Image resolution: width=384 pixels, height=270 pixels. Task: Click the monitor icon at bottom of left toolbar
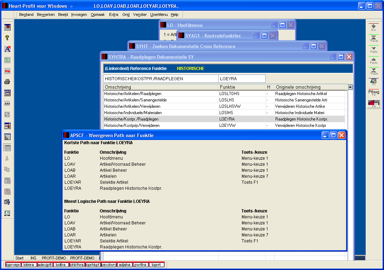7,213
